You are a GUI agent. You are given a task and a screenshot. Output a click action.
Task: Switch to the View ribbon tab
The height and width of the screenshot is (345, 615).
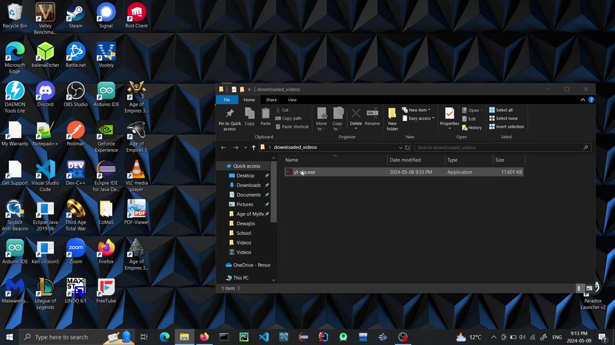click(292, 100)
